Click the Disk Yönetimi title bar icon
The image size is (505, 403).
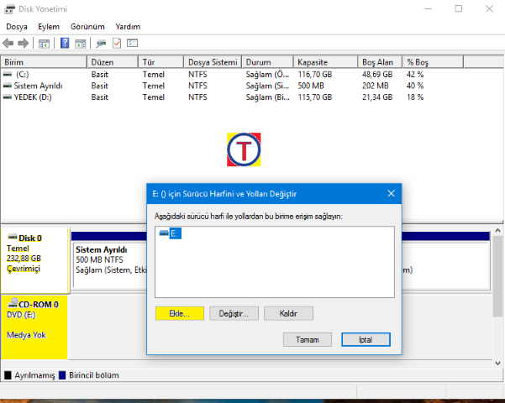click(x=9, y=9)
